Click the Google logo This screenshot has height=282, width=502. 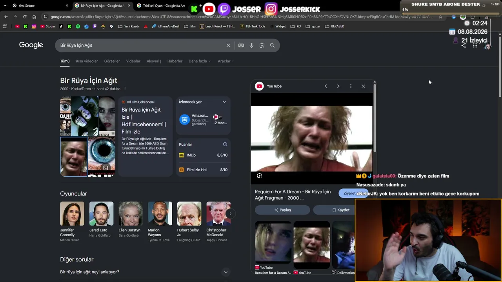pyautogui.click(x=31, y=45)
